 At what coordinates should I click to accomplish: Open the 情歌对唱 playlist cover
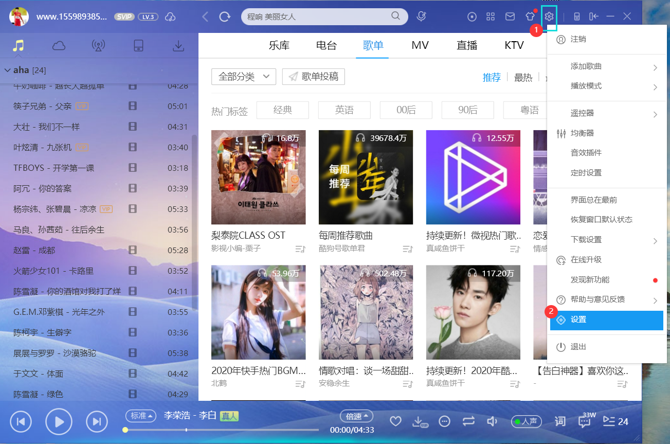[x=366, y=312]
